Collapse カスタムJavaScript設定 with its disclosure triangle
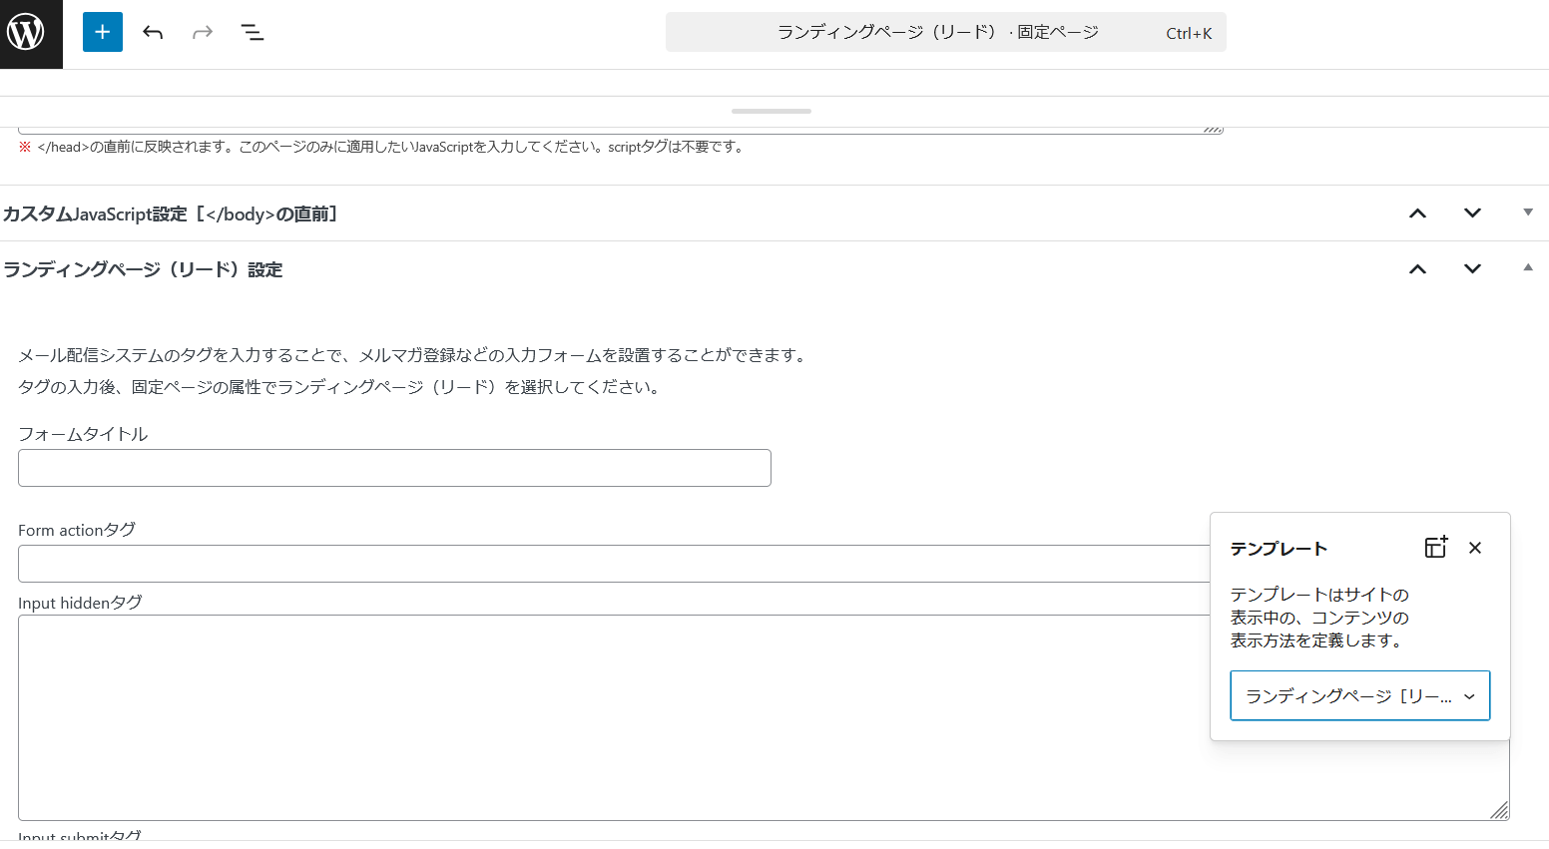1549x849 pixels. (1528, 212)
